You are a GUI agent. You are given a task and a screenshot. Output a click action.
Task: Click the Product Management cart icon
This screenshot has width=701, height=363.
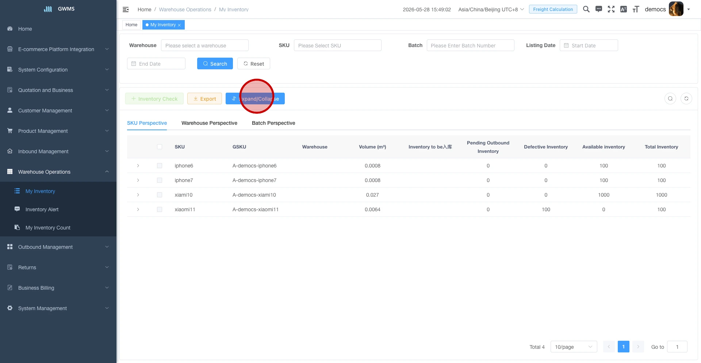[x=10, y=131]
